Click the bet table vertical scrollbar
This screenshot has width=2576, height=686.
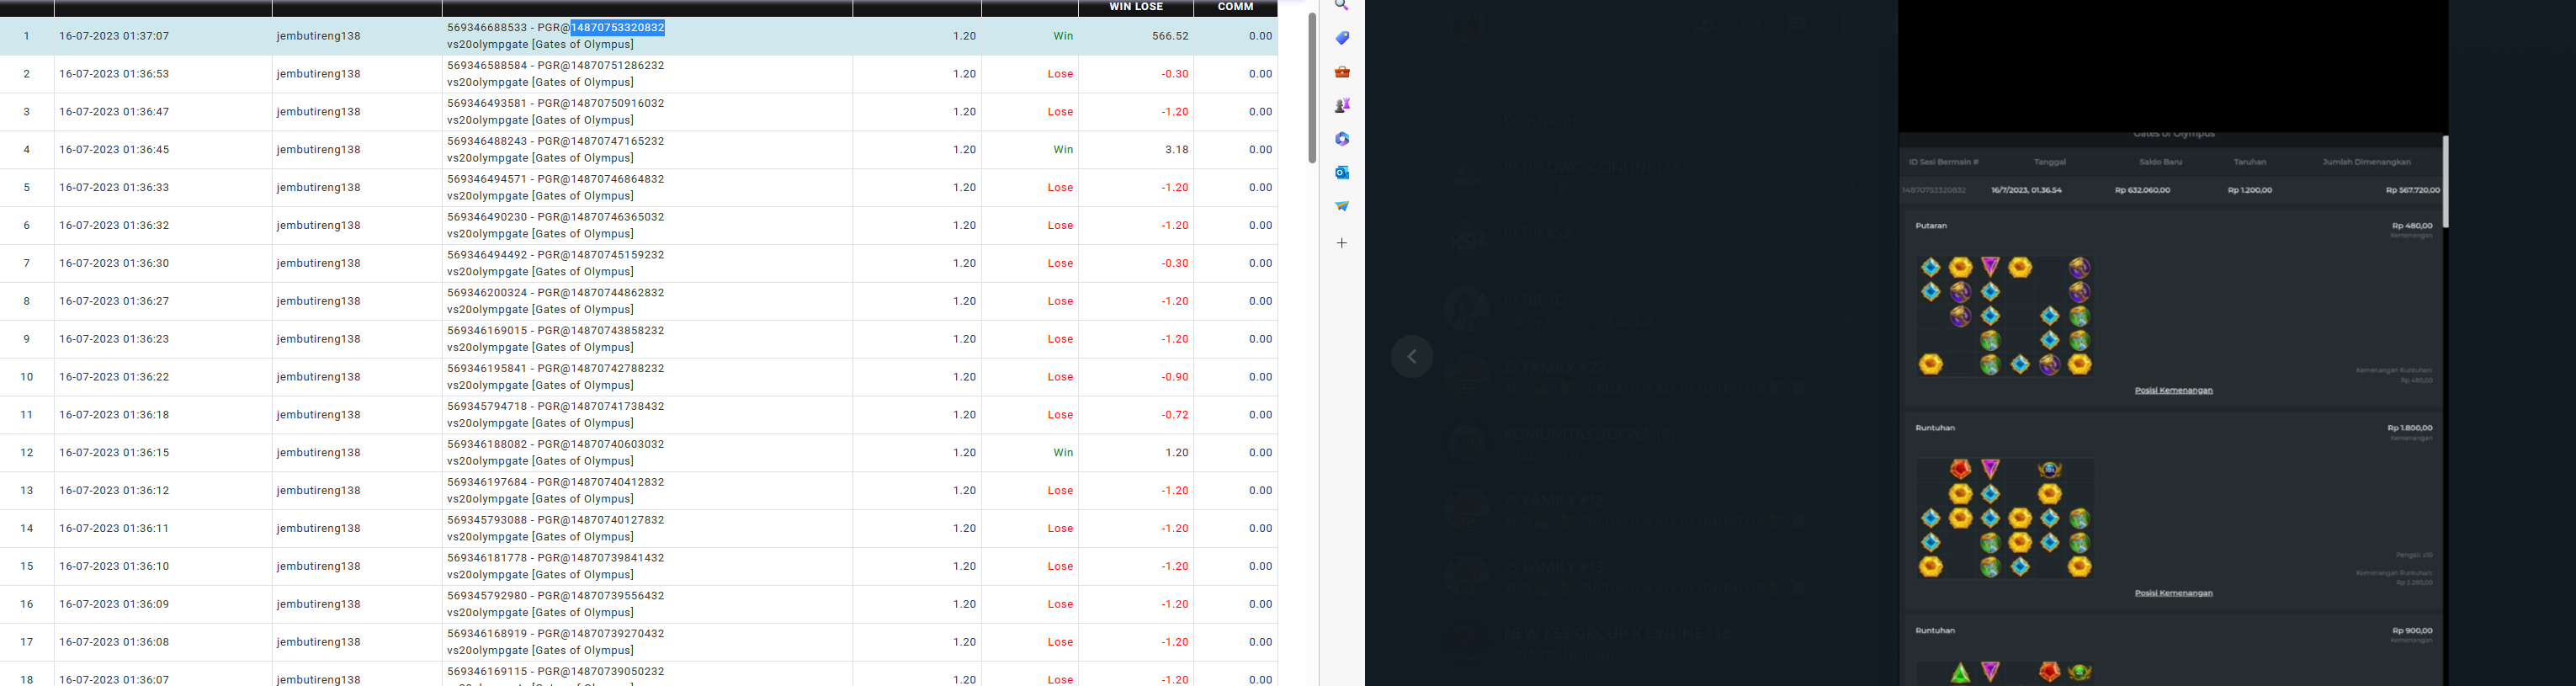coord(1312,88)
